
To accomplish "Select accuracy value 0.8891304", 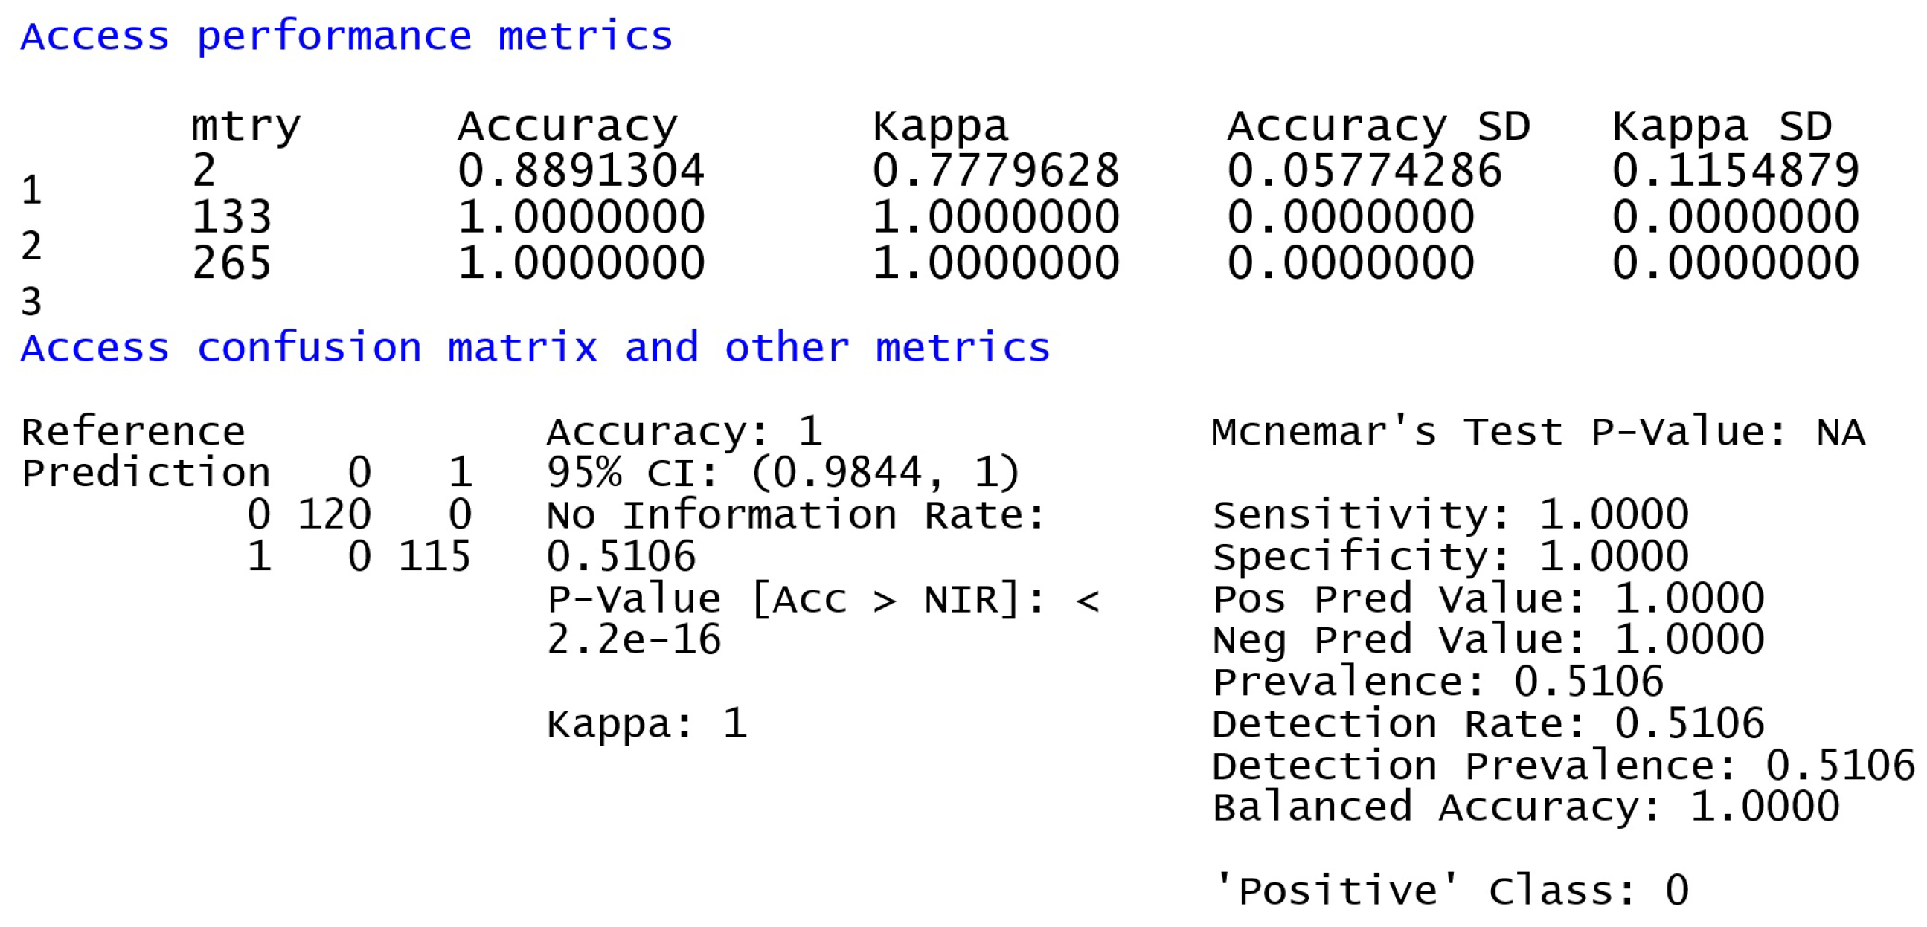I will (x=580, y=171).
